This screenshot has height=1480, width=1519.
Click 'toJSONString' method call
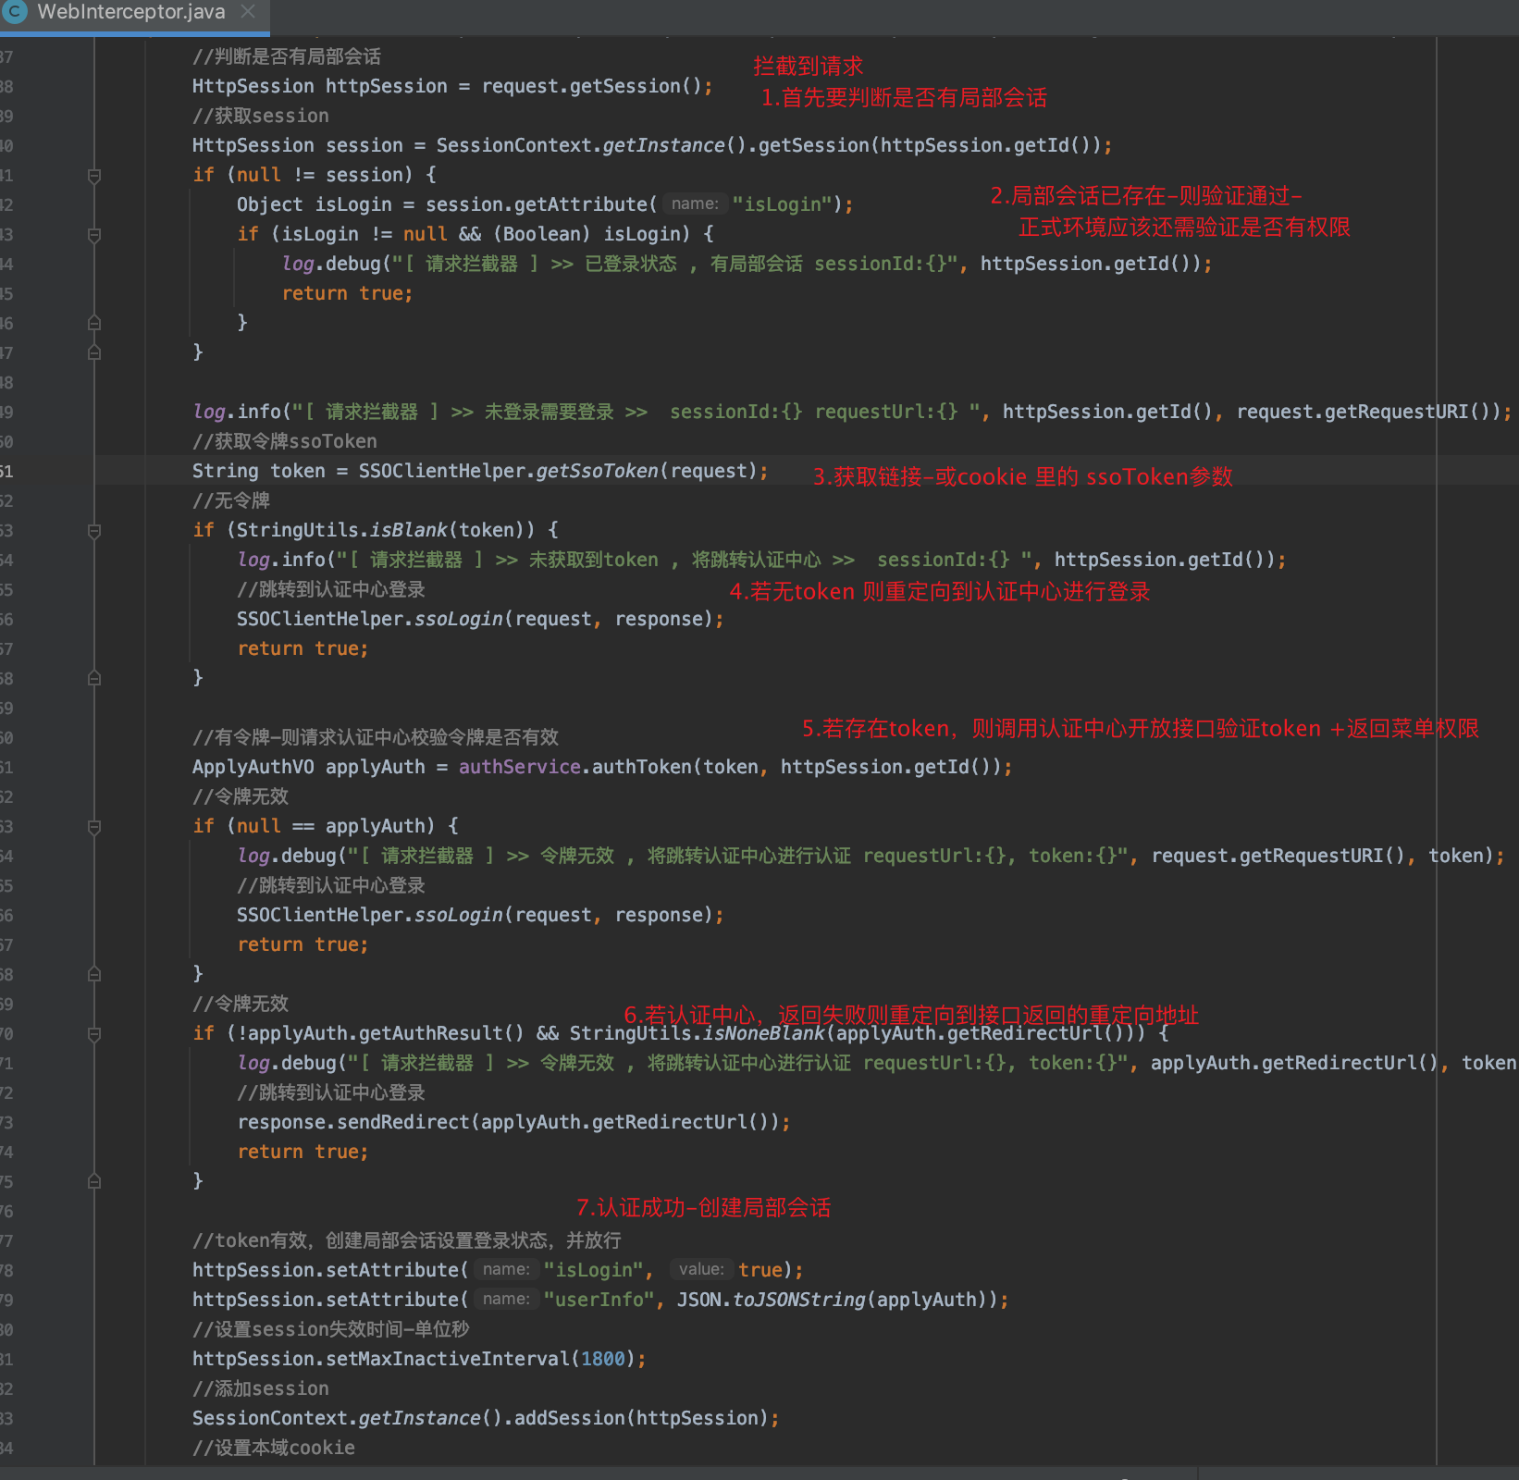[x=798, y=1300]
